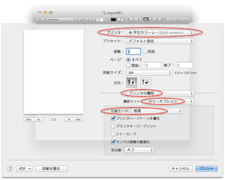Open the 印刷モード 推奨 dropdown
Viewport: 225px width, 180px height.
(x=157, y=111)
